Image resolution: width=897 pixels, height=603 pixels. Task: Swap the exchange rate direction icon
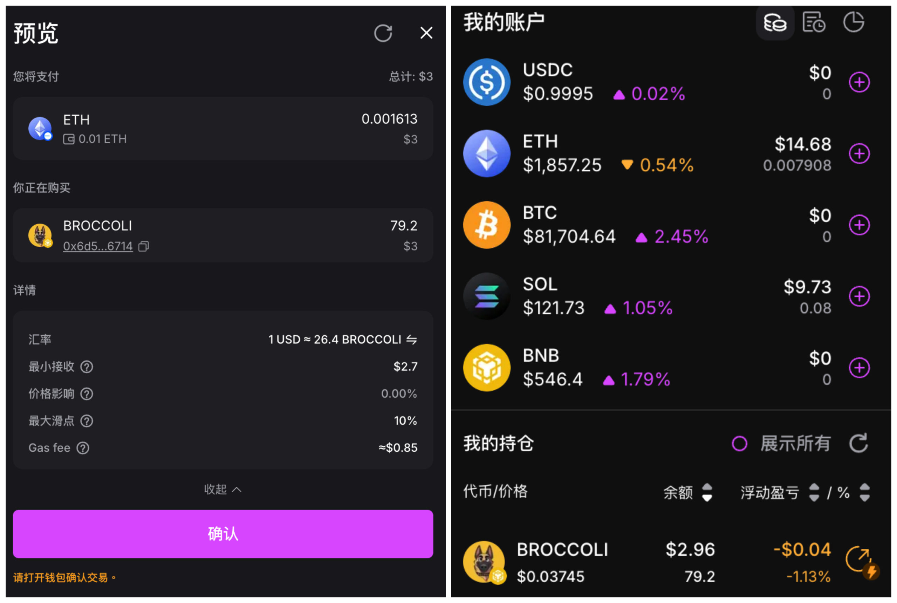point(411,340)
